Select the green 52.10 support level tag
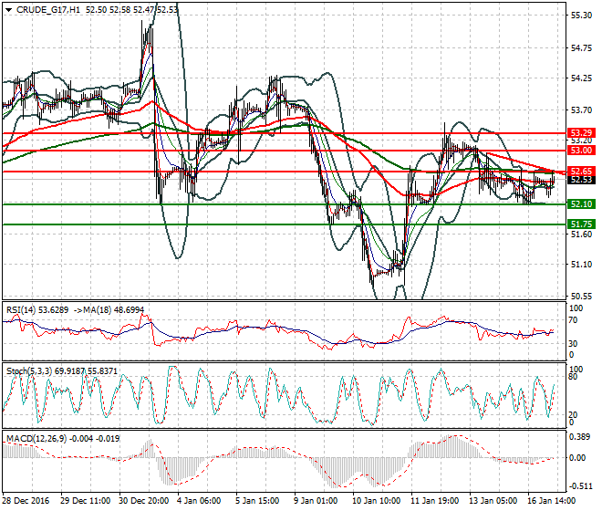 click(581, 204)
